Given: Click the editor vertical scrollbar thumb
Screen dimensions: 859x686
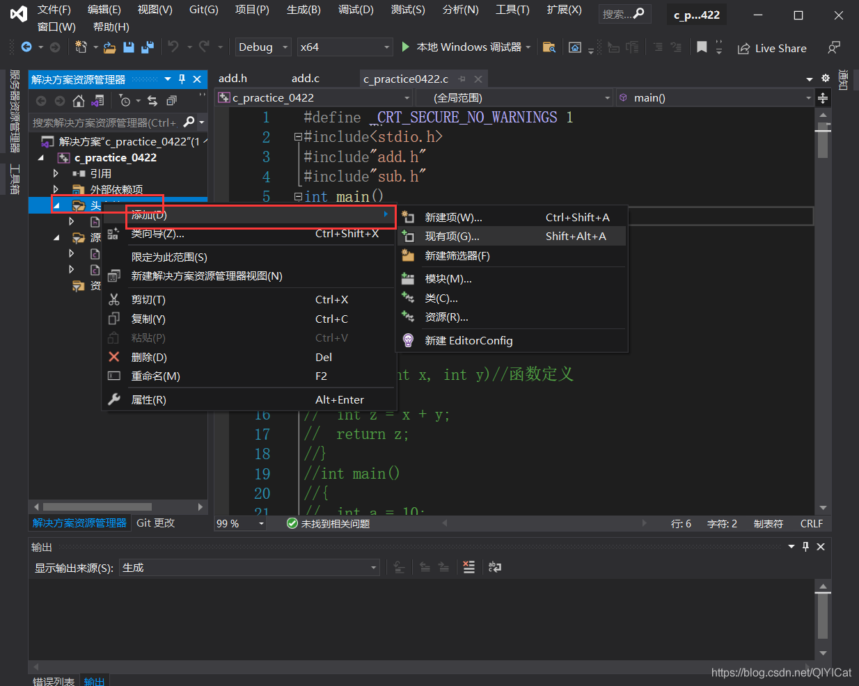Looking at the screenshot, I should [x=823, y=141].
